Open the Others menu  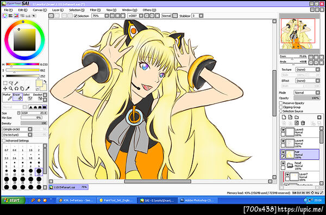coord(149,10)
